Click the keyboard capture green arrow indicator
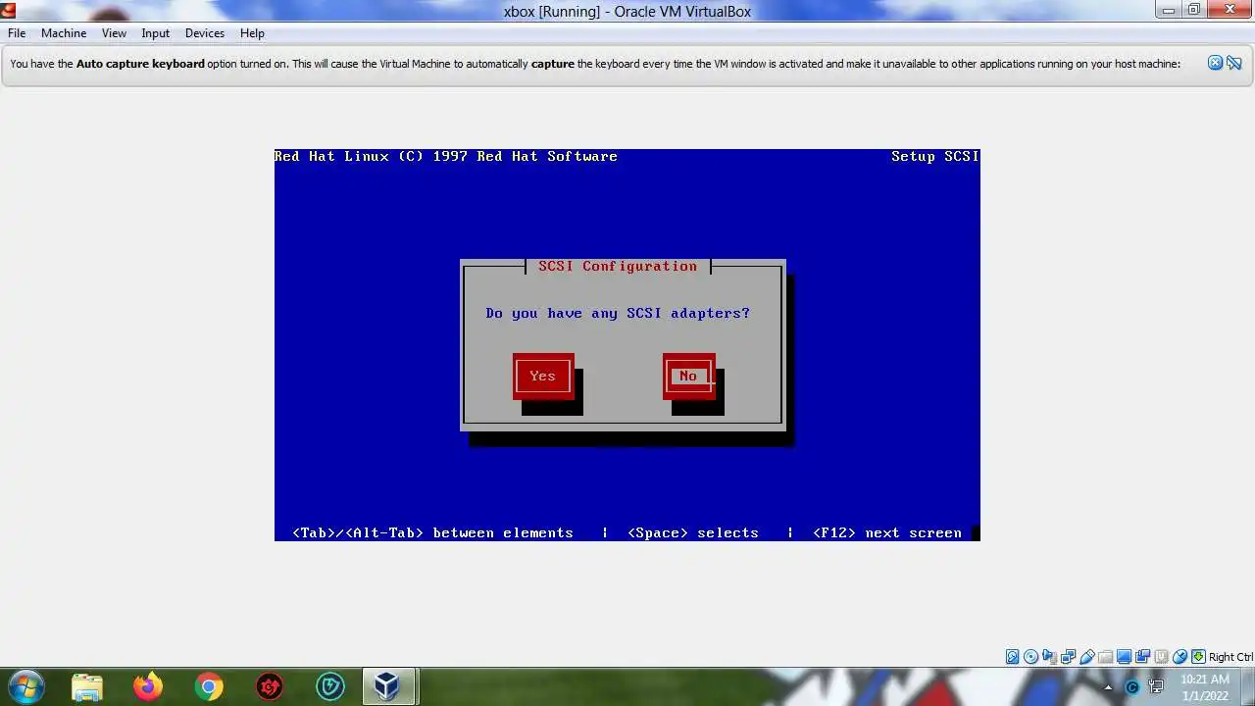 coord(1198,657)
